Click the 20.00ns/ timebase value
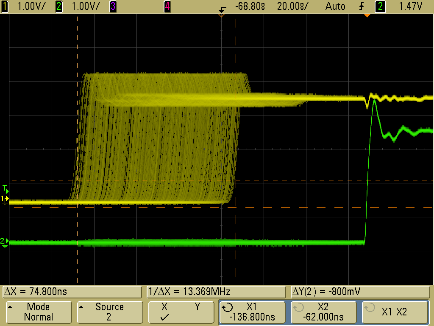This screenshot has height=326, width=434. point(292,6)
